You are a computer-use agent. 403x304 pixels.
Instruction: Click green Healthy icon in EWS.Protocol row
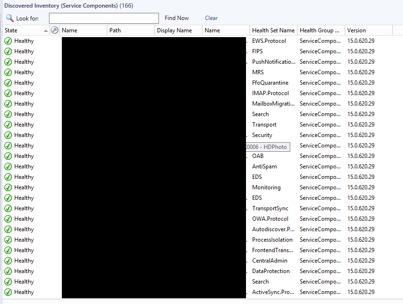pyautogui.click(x=8, y=41)
